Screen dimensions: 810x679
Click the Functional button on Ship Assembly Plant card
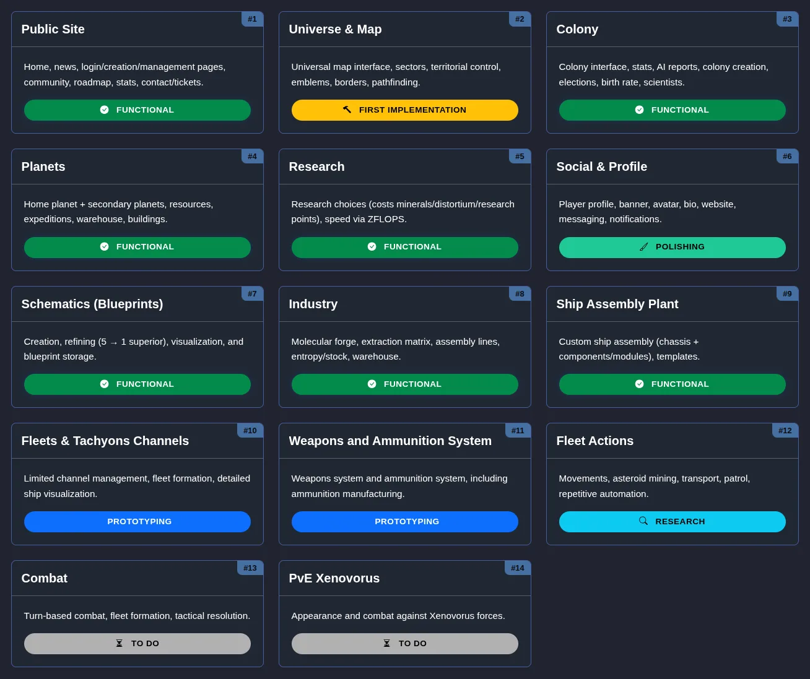(x=673, y=384)
